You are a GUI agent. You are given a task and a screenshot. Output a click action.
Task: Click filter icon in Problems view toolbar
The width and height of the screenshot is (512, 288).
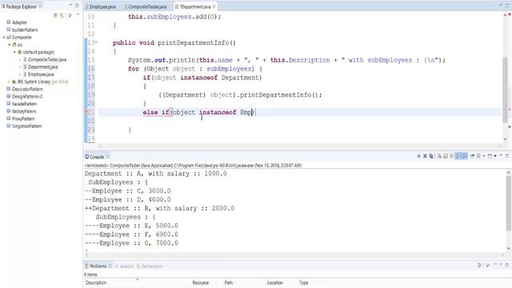(479, 266)
